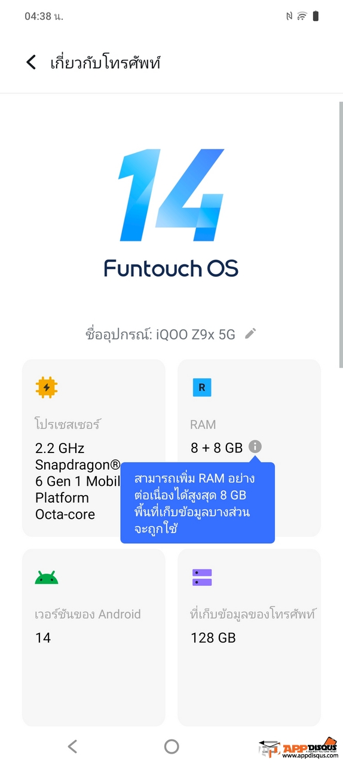343x765 pixels.
Task: Tap the Funtouch OS 14 logo
Action: click(x=171, y=213)
